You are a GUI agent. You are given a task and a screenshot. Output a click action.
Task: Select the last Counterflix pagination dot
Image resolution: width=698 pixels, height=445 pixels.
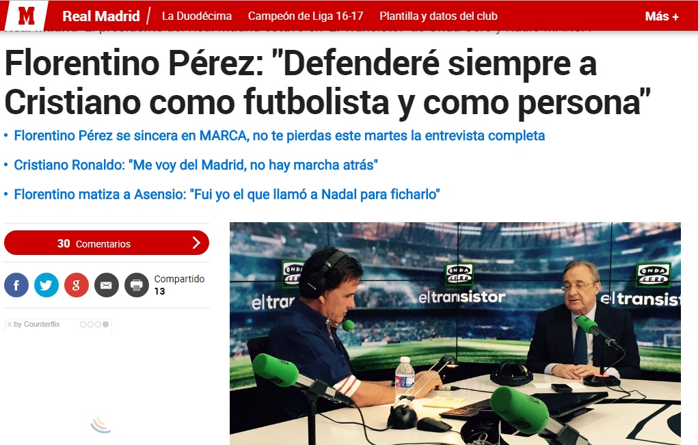coord(105,325)
